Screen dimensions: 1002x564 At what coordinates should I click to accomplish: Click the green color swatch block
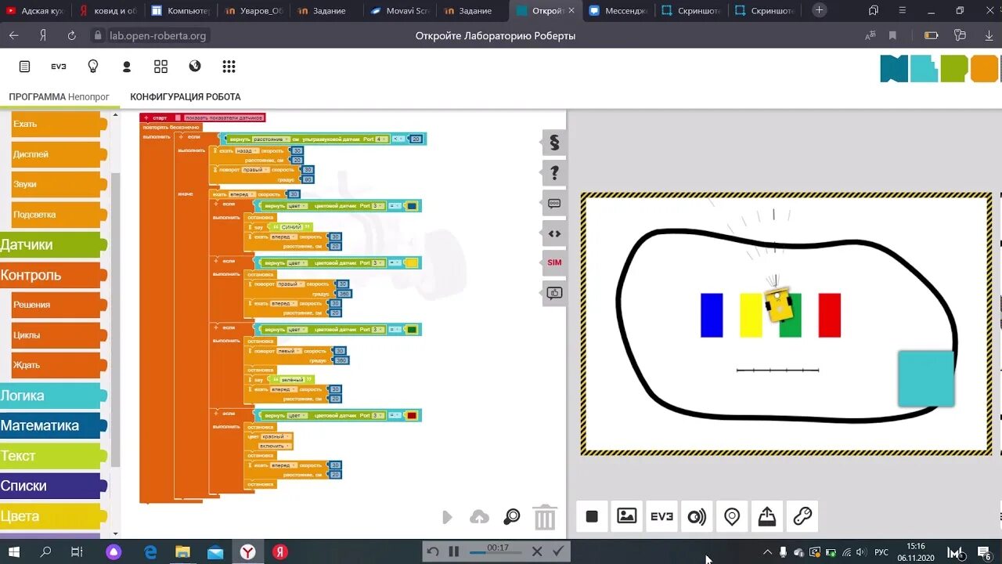pos(412,330)
